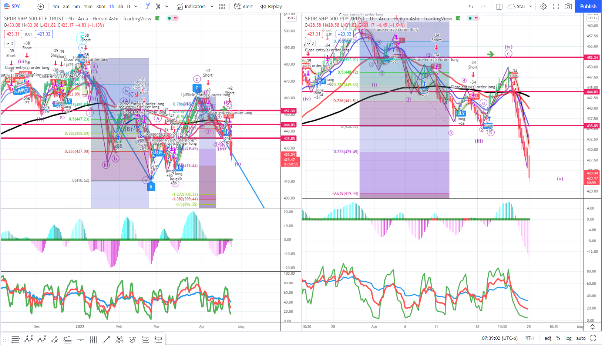This screenshot has width=602, height=345.
Task: Choose the 30m timeframe
Action: coord(101,6)
